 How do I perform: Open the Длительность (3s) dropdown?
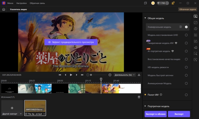tap(125, 75)
